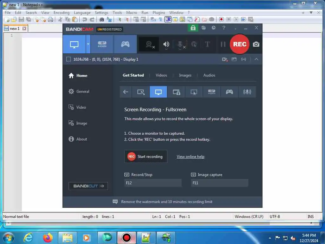Select Game recording mode in top bar

125,44
